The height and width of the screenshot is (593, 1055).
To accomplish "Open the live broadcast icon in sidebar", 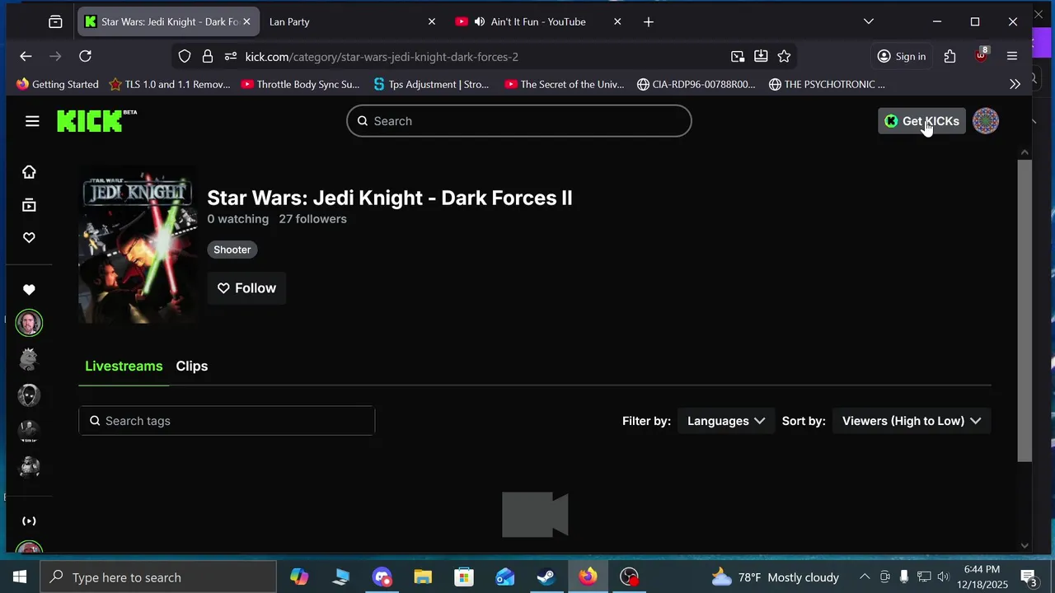I will 29,521.
